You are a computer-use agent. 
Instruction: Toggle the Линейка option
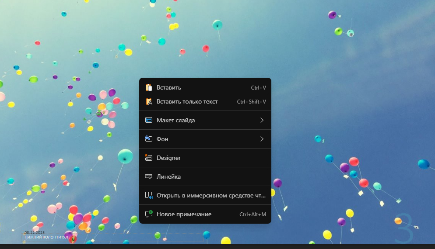(x=168, y=176)
